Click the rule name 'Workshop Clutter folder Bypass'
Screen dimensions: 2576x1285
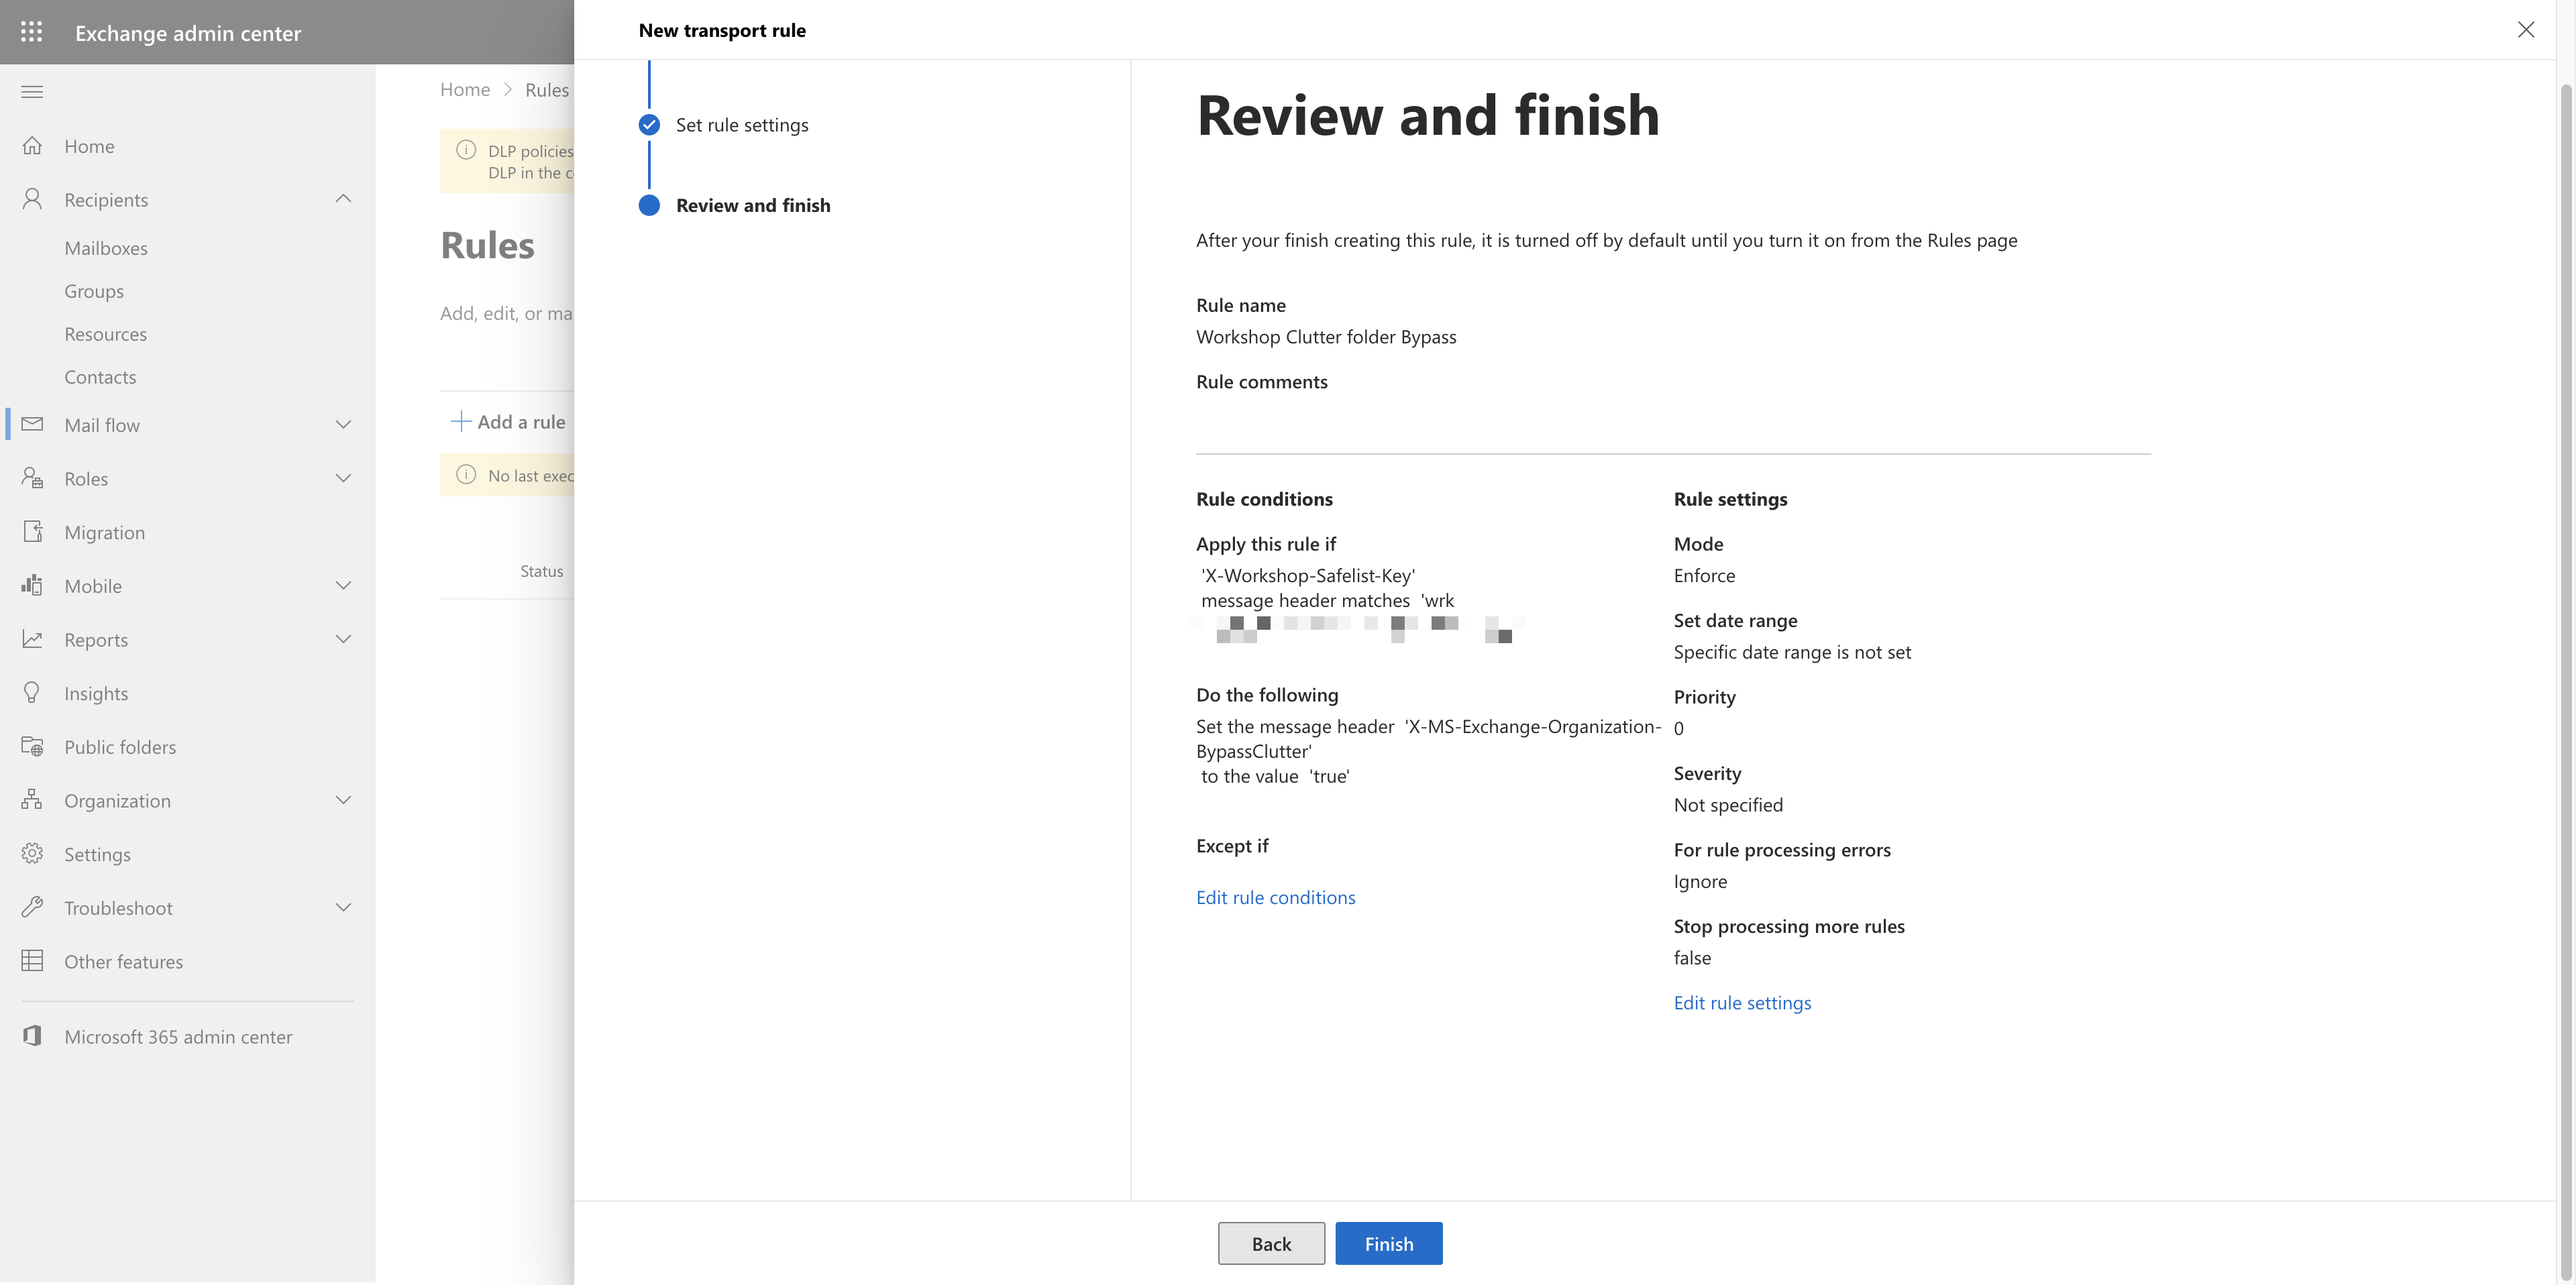(x=1326, y=337)
